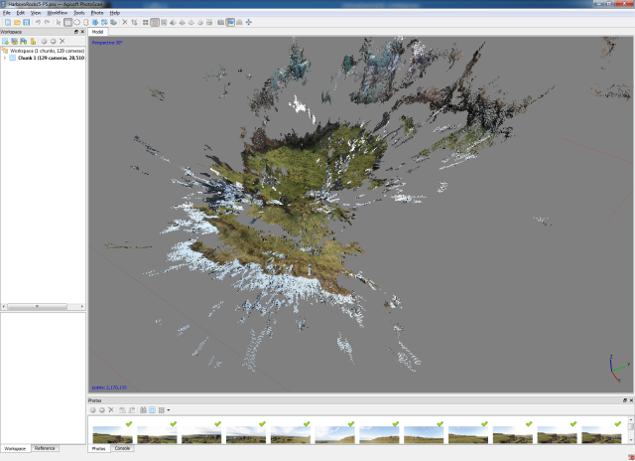Open the Photos view mode dropdown arrow
The image size is (635, 461).
pyautogui.click(x=168, y=410)
